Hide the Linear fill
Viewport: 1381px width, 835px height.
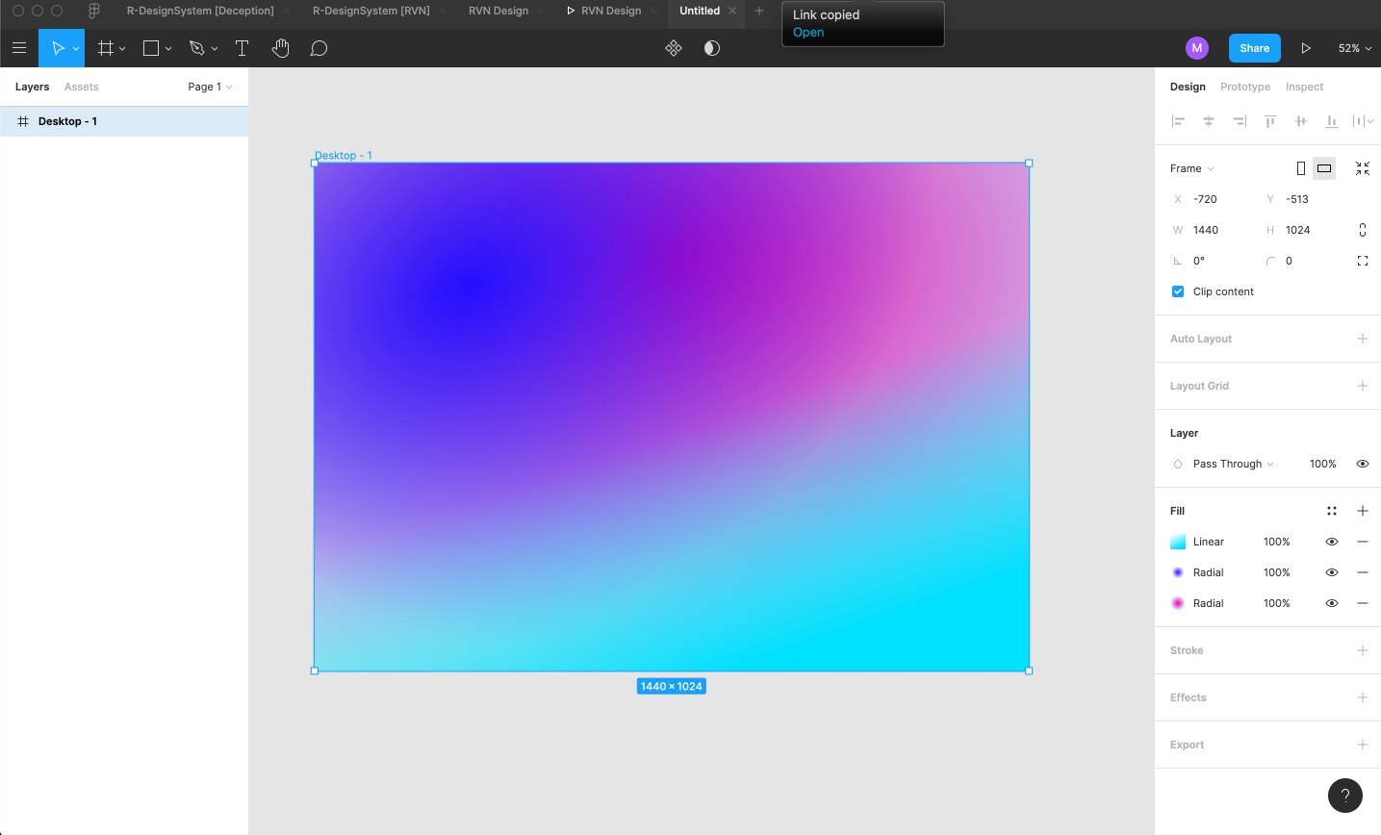[x=1332, y=542]
